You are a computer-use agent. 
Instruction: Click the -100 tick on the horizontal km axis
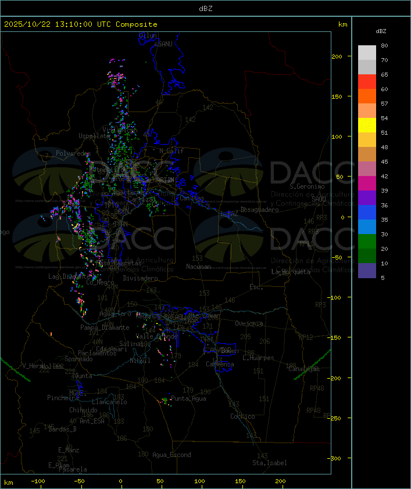[38, 481]
